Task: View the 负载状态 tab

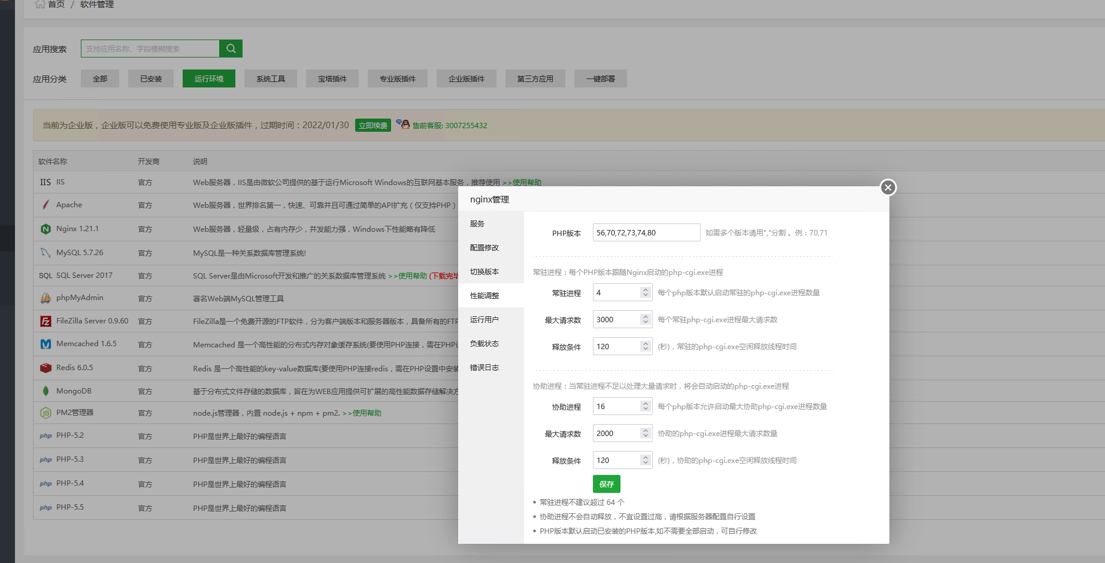Action: 491,343
